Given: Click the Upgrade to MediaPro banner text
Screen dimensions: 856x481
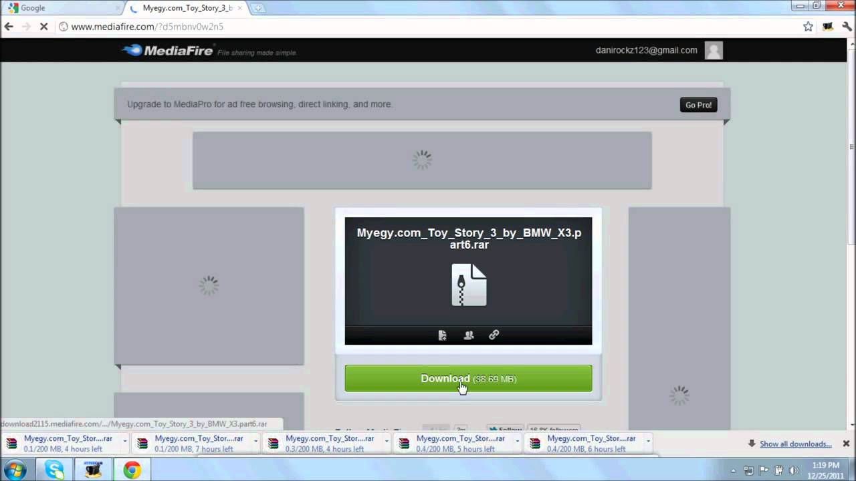Looking at the screenshot, I should click(259, 104).
